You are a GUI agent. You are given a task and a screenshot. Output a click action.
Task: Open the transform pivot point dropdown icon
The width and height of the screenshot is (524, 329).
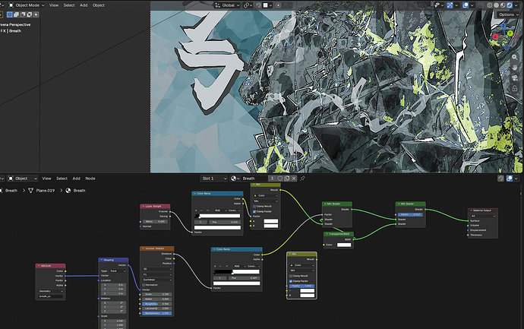(248, 5)
